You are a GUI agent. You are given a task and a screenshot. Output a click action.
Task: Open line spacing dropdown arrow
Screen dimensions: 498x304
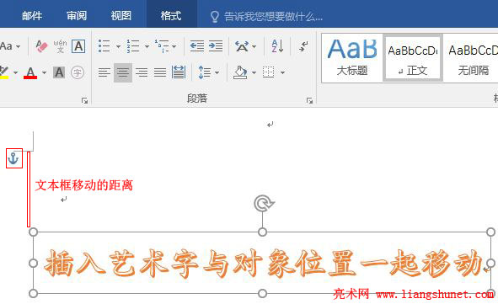(217, 72)
